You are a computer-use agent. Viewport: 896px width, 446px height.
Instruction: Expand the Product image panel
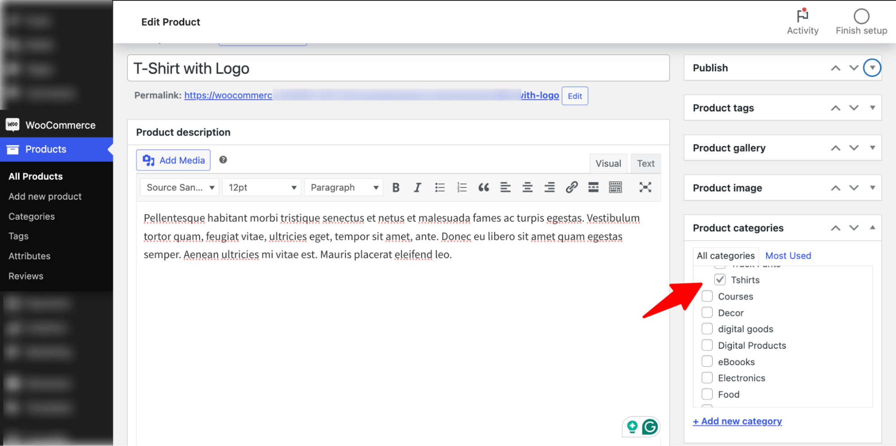point(872,188)
